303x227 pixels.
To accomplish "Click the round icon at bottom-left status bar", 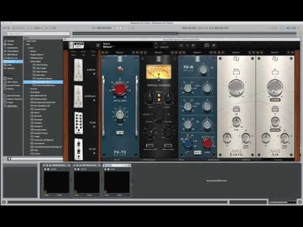I will click(4, 202).
